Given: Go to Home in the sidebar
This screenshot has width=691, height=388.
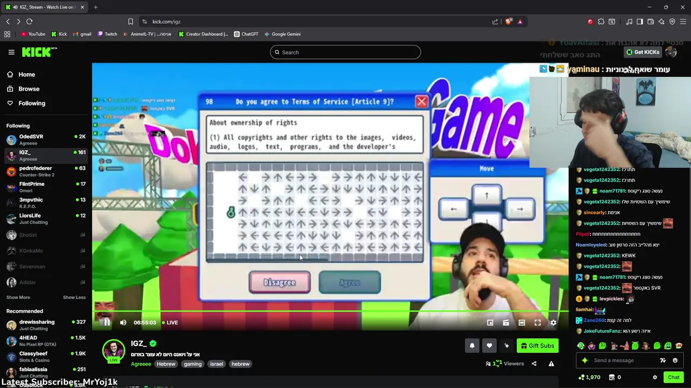Looking at the screenshot, I should pyautogui.click(x=21, y=74).
